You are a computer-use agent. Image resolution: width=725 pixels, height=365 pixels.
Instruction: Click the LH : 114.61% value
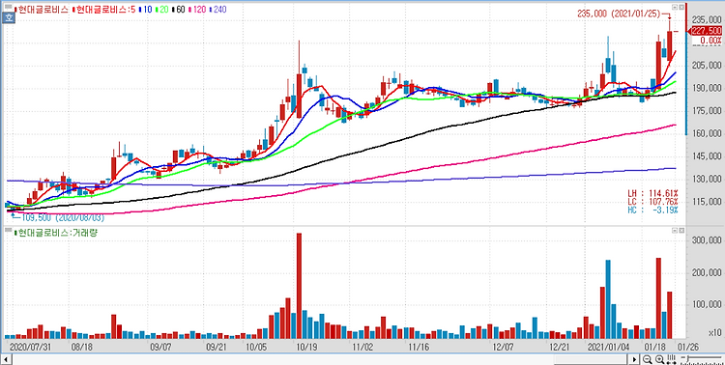click(x=652, y=193)
